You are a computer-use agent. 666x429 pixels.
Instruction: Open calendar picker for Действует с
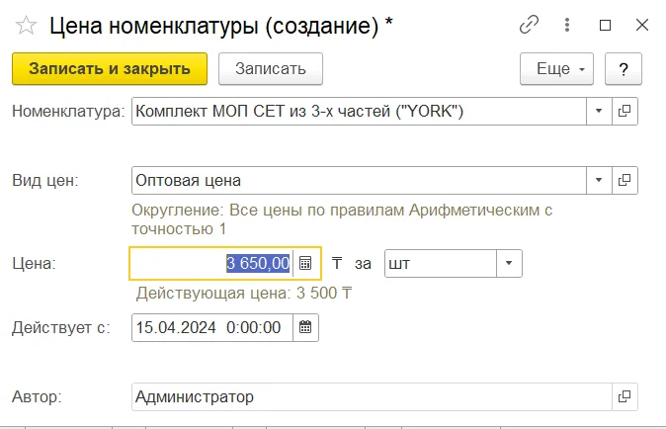tap(305, 327)
